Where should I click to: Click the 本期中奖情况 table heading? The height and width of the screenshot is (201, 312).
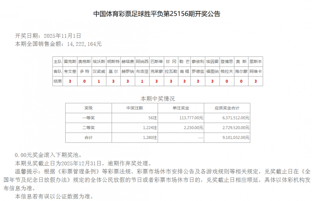tap(158, 98)
